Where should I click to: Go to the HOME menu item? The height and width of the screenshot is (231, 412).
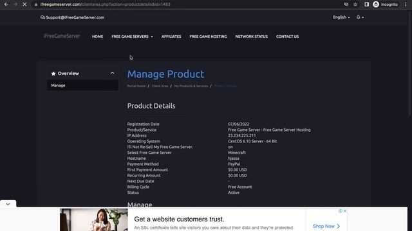pyautogui.click(x=97, y=37)
